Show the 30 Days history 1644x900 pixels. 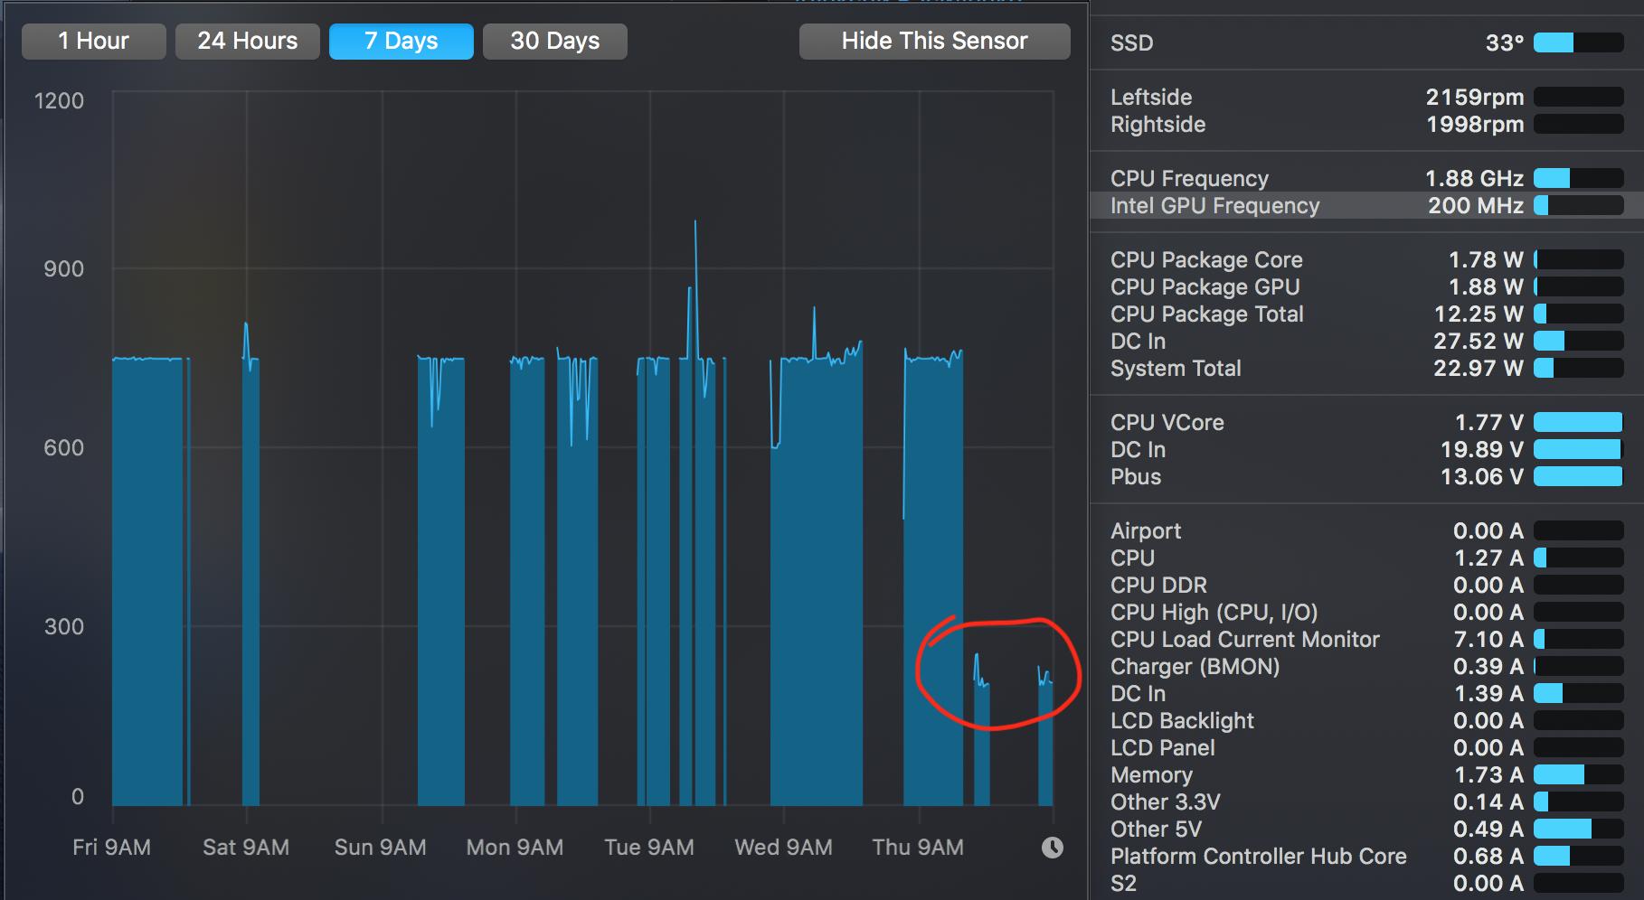555,42
